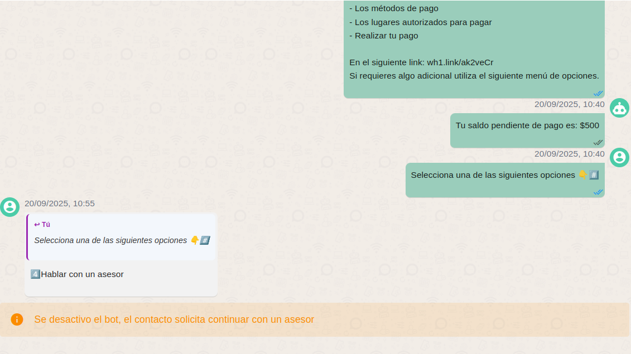Image resolution: width=631 pixels, height=354 pixels.
Task: Click the grey double-check on the saldo message
Action: tap(598, 142)
